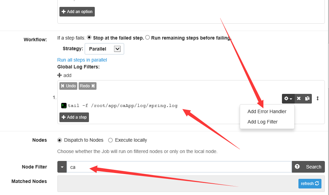Click the node filter help question icon
This screenshot has width=329, height=195.
[x=297, y=167]
